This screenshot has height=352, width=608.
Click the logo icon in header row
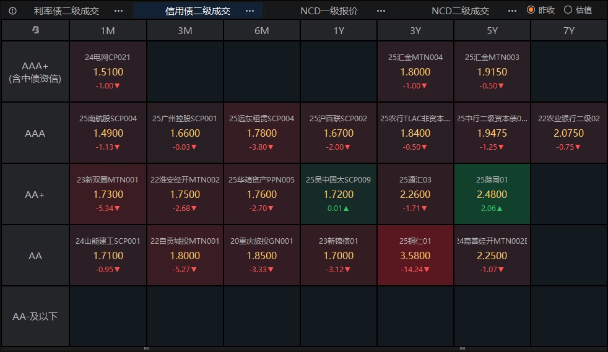[35, 30]
